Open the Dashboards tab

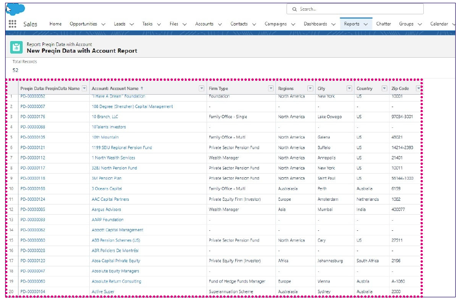pyautogui.click(x=316, y=24)
